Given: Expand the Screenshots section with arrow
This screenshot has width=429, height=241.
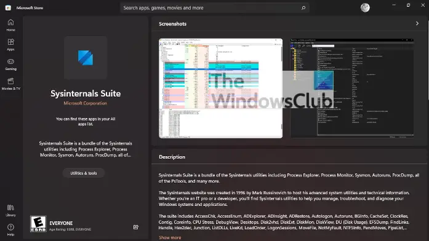Looking at the screenshot, I should (417, 23).
